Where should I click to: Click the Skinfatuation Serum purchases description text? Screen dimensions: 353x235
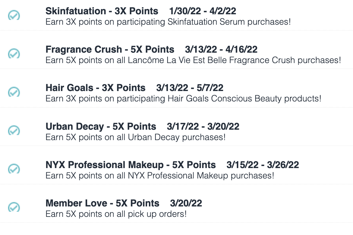(x=168, y=22)
